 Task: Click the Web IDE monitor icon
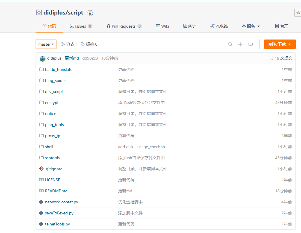pos(251,44)
